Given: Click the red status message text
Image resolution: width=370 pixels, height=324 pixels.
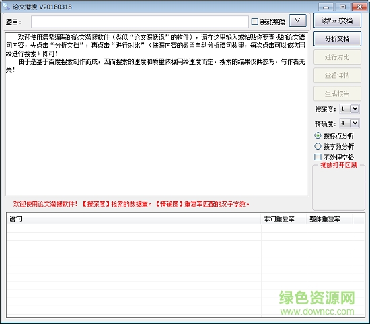Looking at the screenshot, I should pyautogui.click(x=131, y=204).
